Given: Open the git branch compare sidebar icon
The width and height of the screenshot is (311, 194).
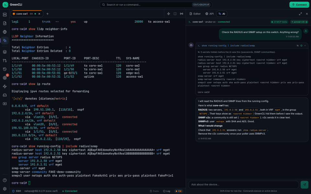Looking at the screenshot, I should (x=5, y=60).
